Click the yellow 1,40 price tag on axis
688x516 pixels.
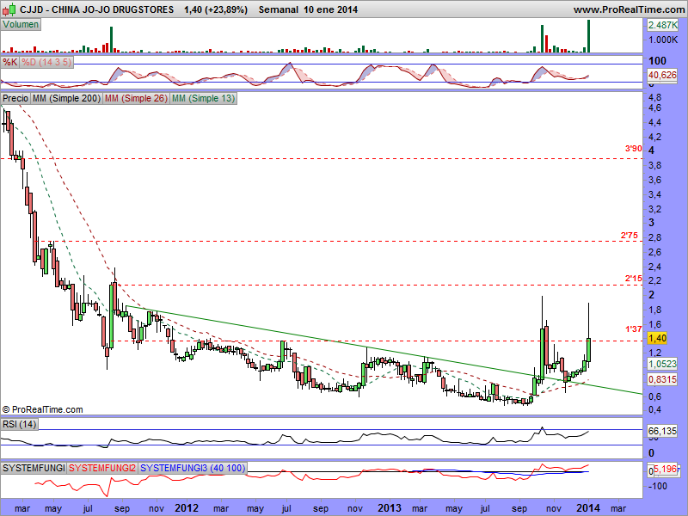click(657, 338)
